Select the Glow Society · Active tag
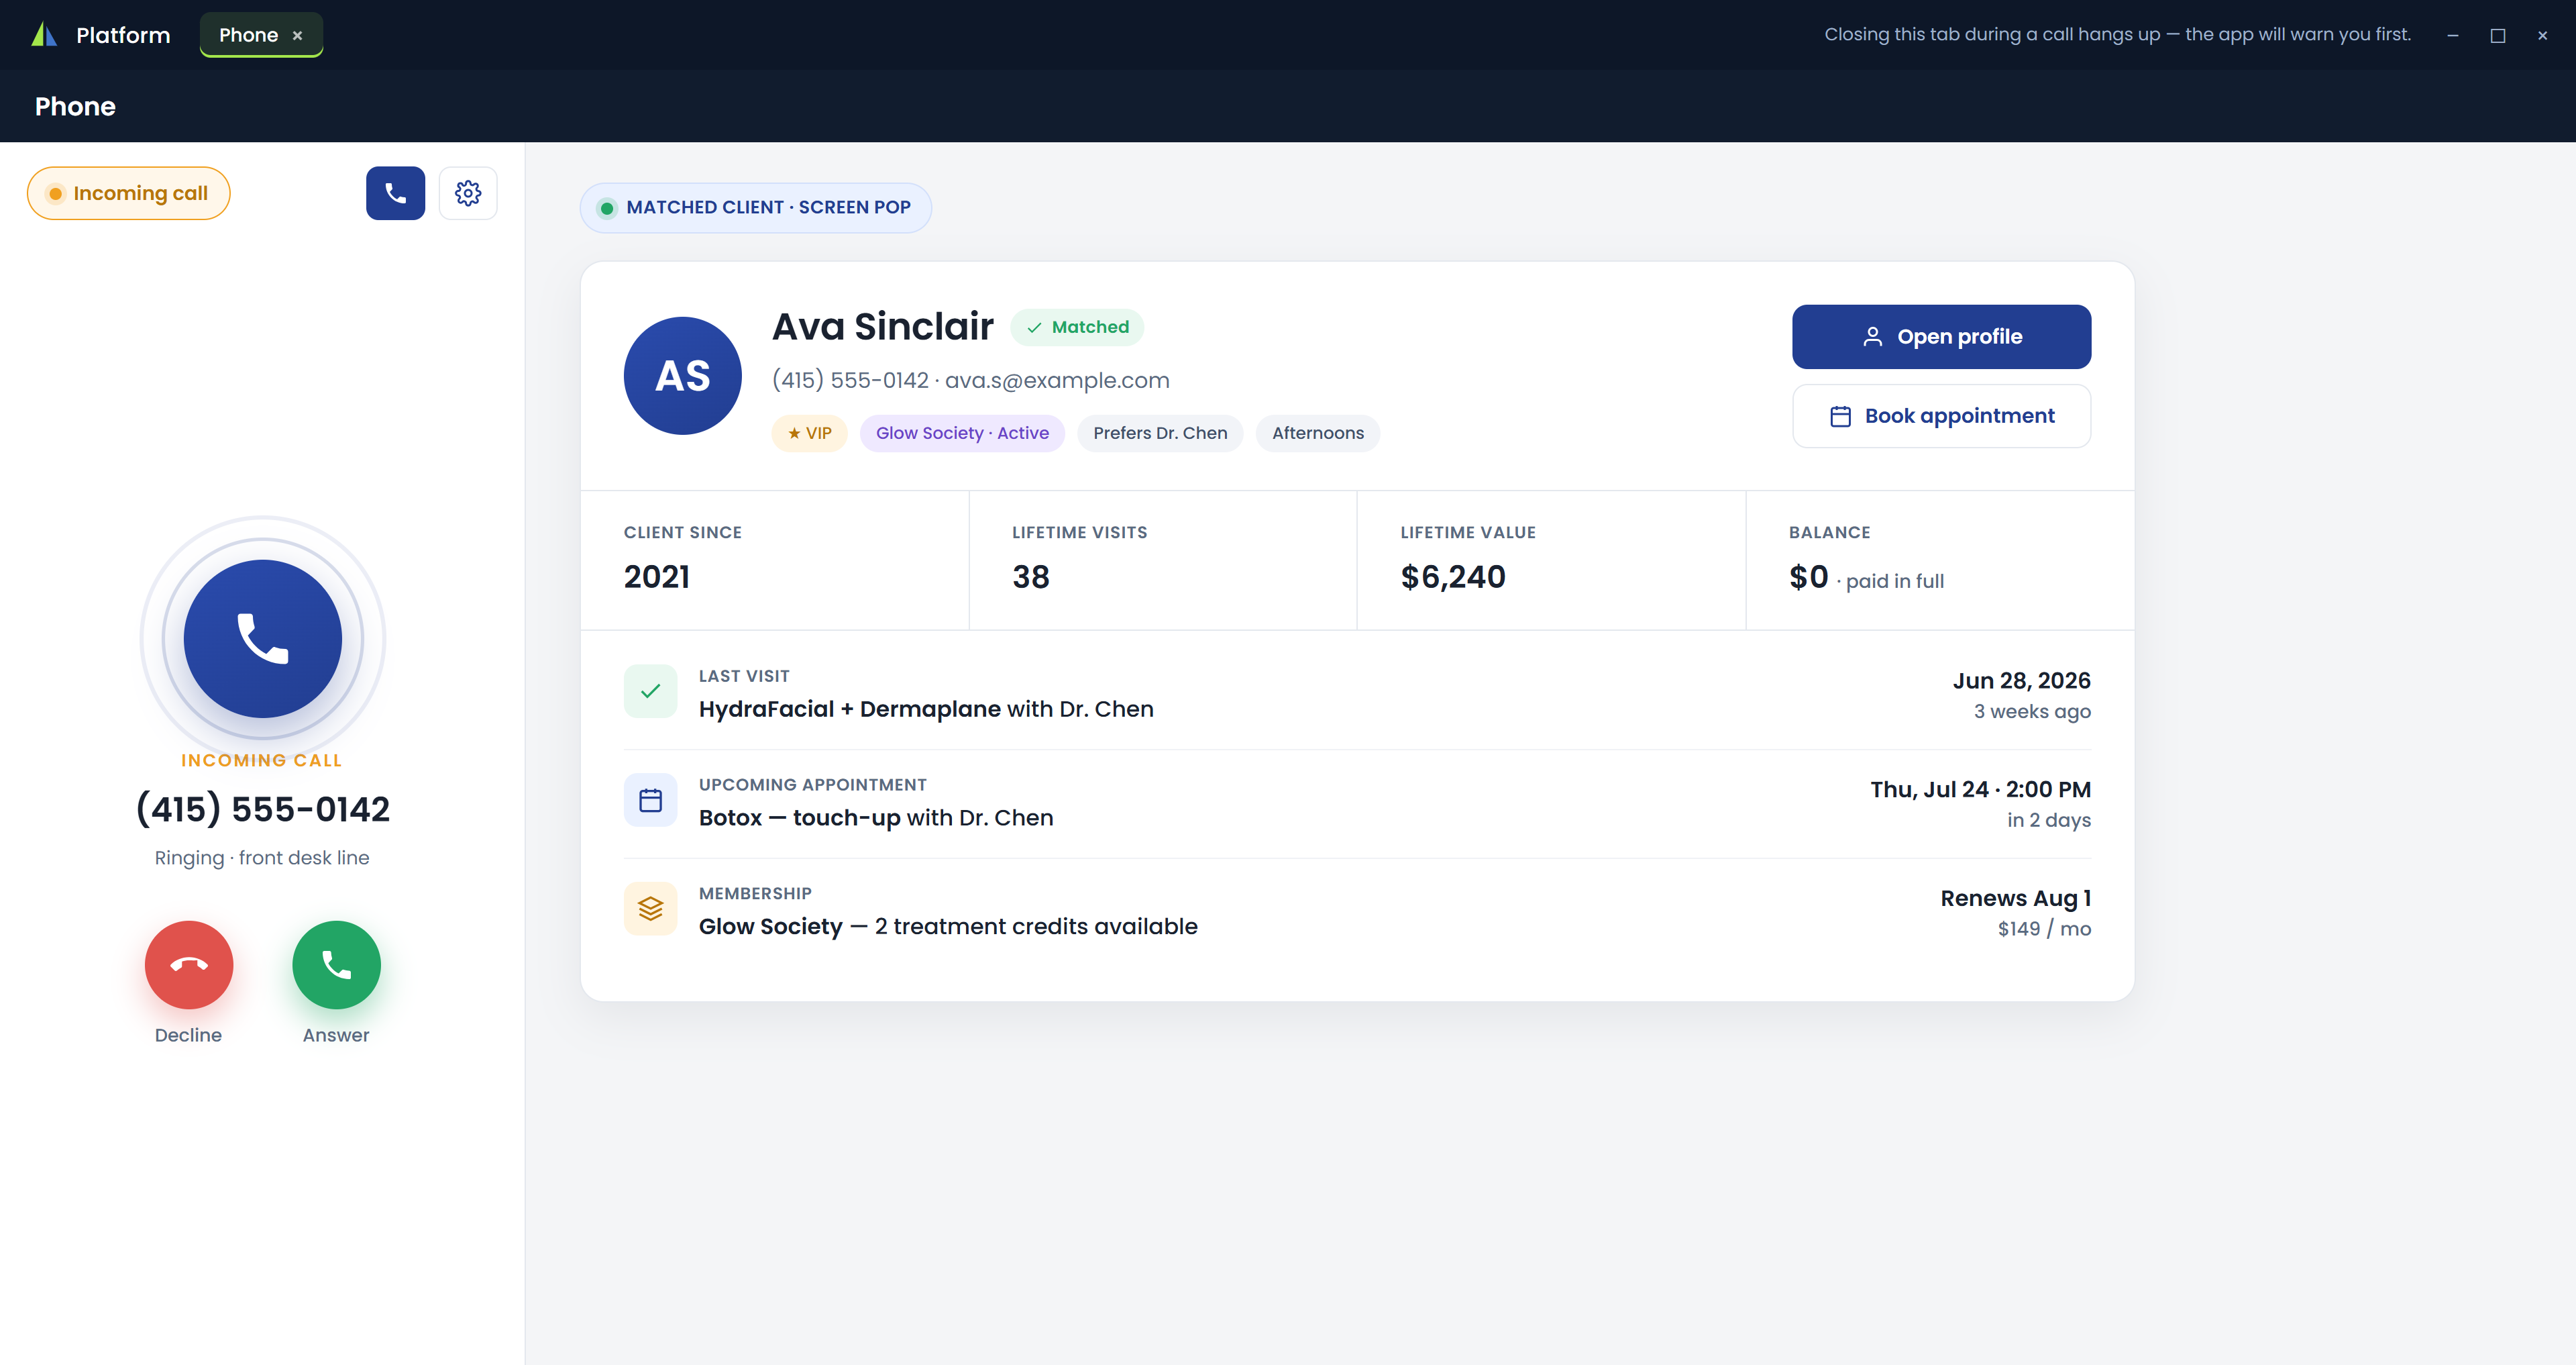This screenshot has width=2576, height=1365. tap(962, 434)
